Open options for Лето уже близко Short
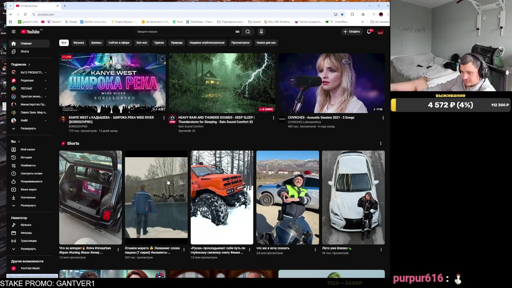Viewport: 512px width, 288px height. point(381,250)
